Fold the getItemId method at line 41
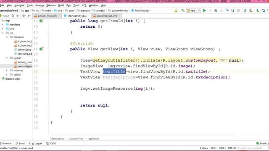This screenshot has width=269, height=151. pos(48,21)
